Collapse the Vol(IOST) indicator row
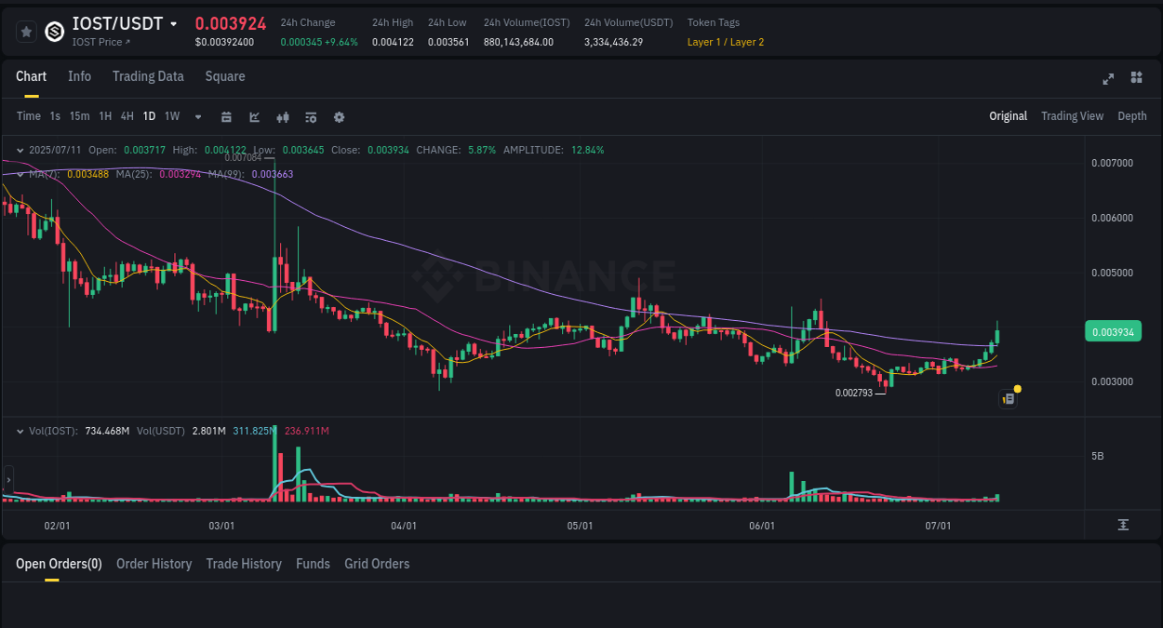Screen dimensions: 1163x628 coord(20,431)
